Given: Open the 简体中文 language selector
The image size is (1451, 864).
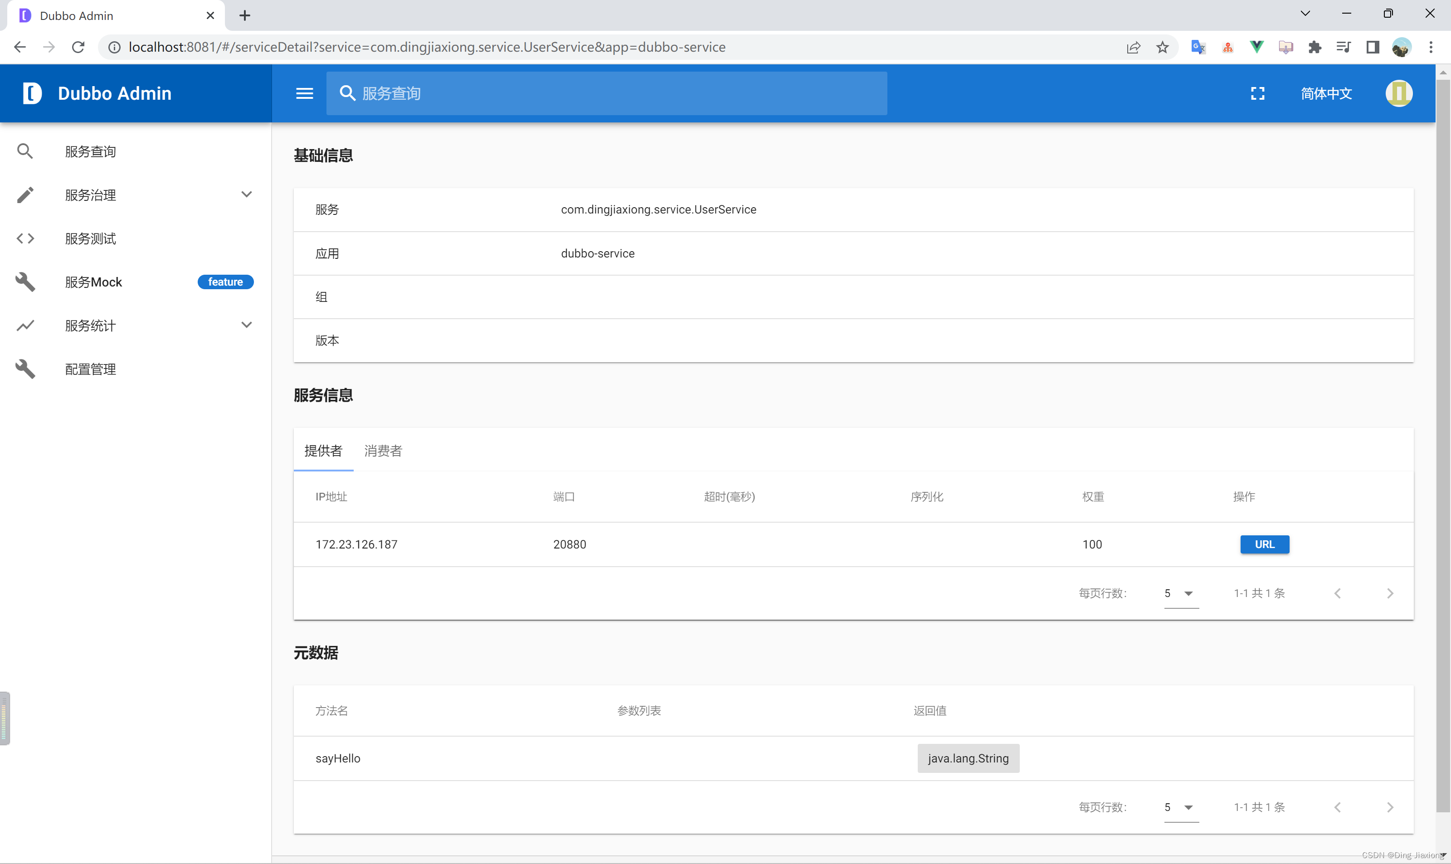Looking at the screenshot, I should 1326,93.
